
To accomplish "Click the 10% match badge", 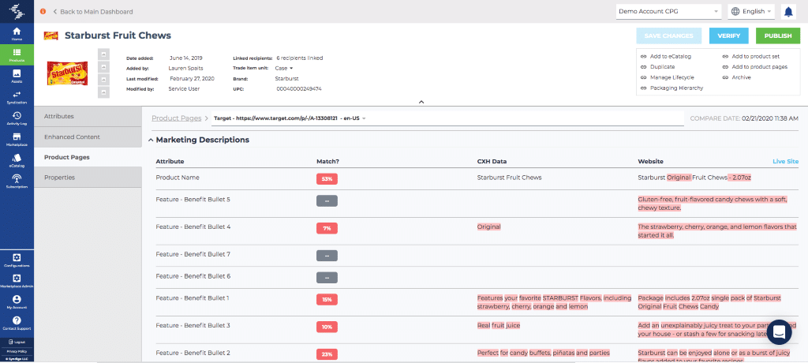I will click(x=327, y=327).
